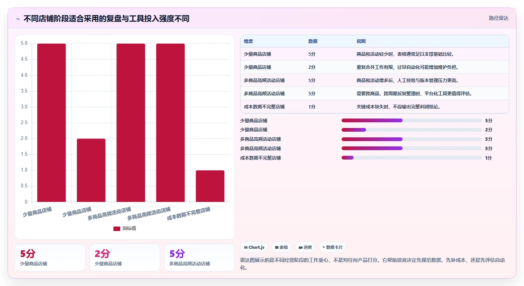Image resolution: width=524 pixels, height=286 pixels.
Task: Click the 0.5 y-axis tick label
Action: (x=24, y=186)
